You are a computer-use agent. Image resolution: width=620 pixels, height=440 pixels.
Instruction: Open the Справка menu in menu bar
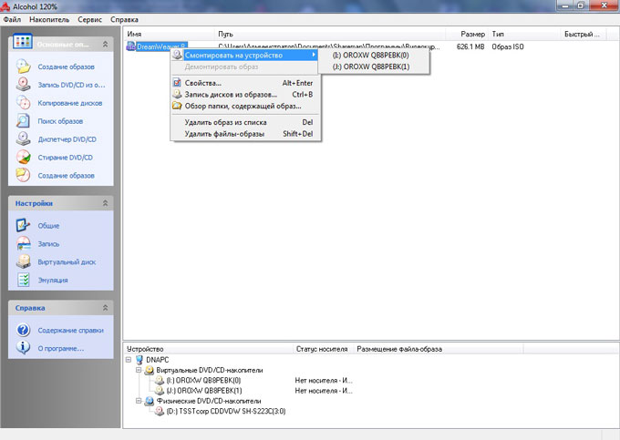pos(124,19)
